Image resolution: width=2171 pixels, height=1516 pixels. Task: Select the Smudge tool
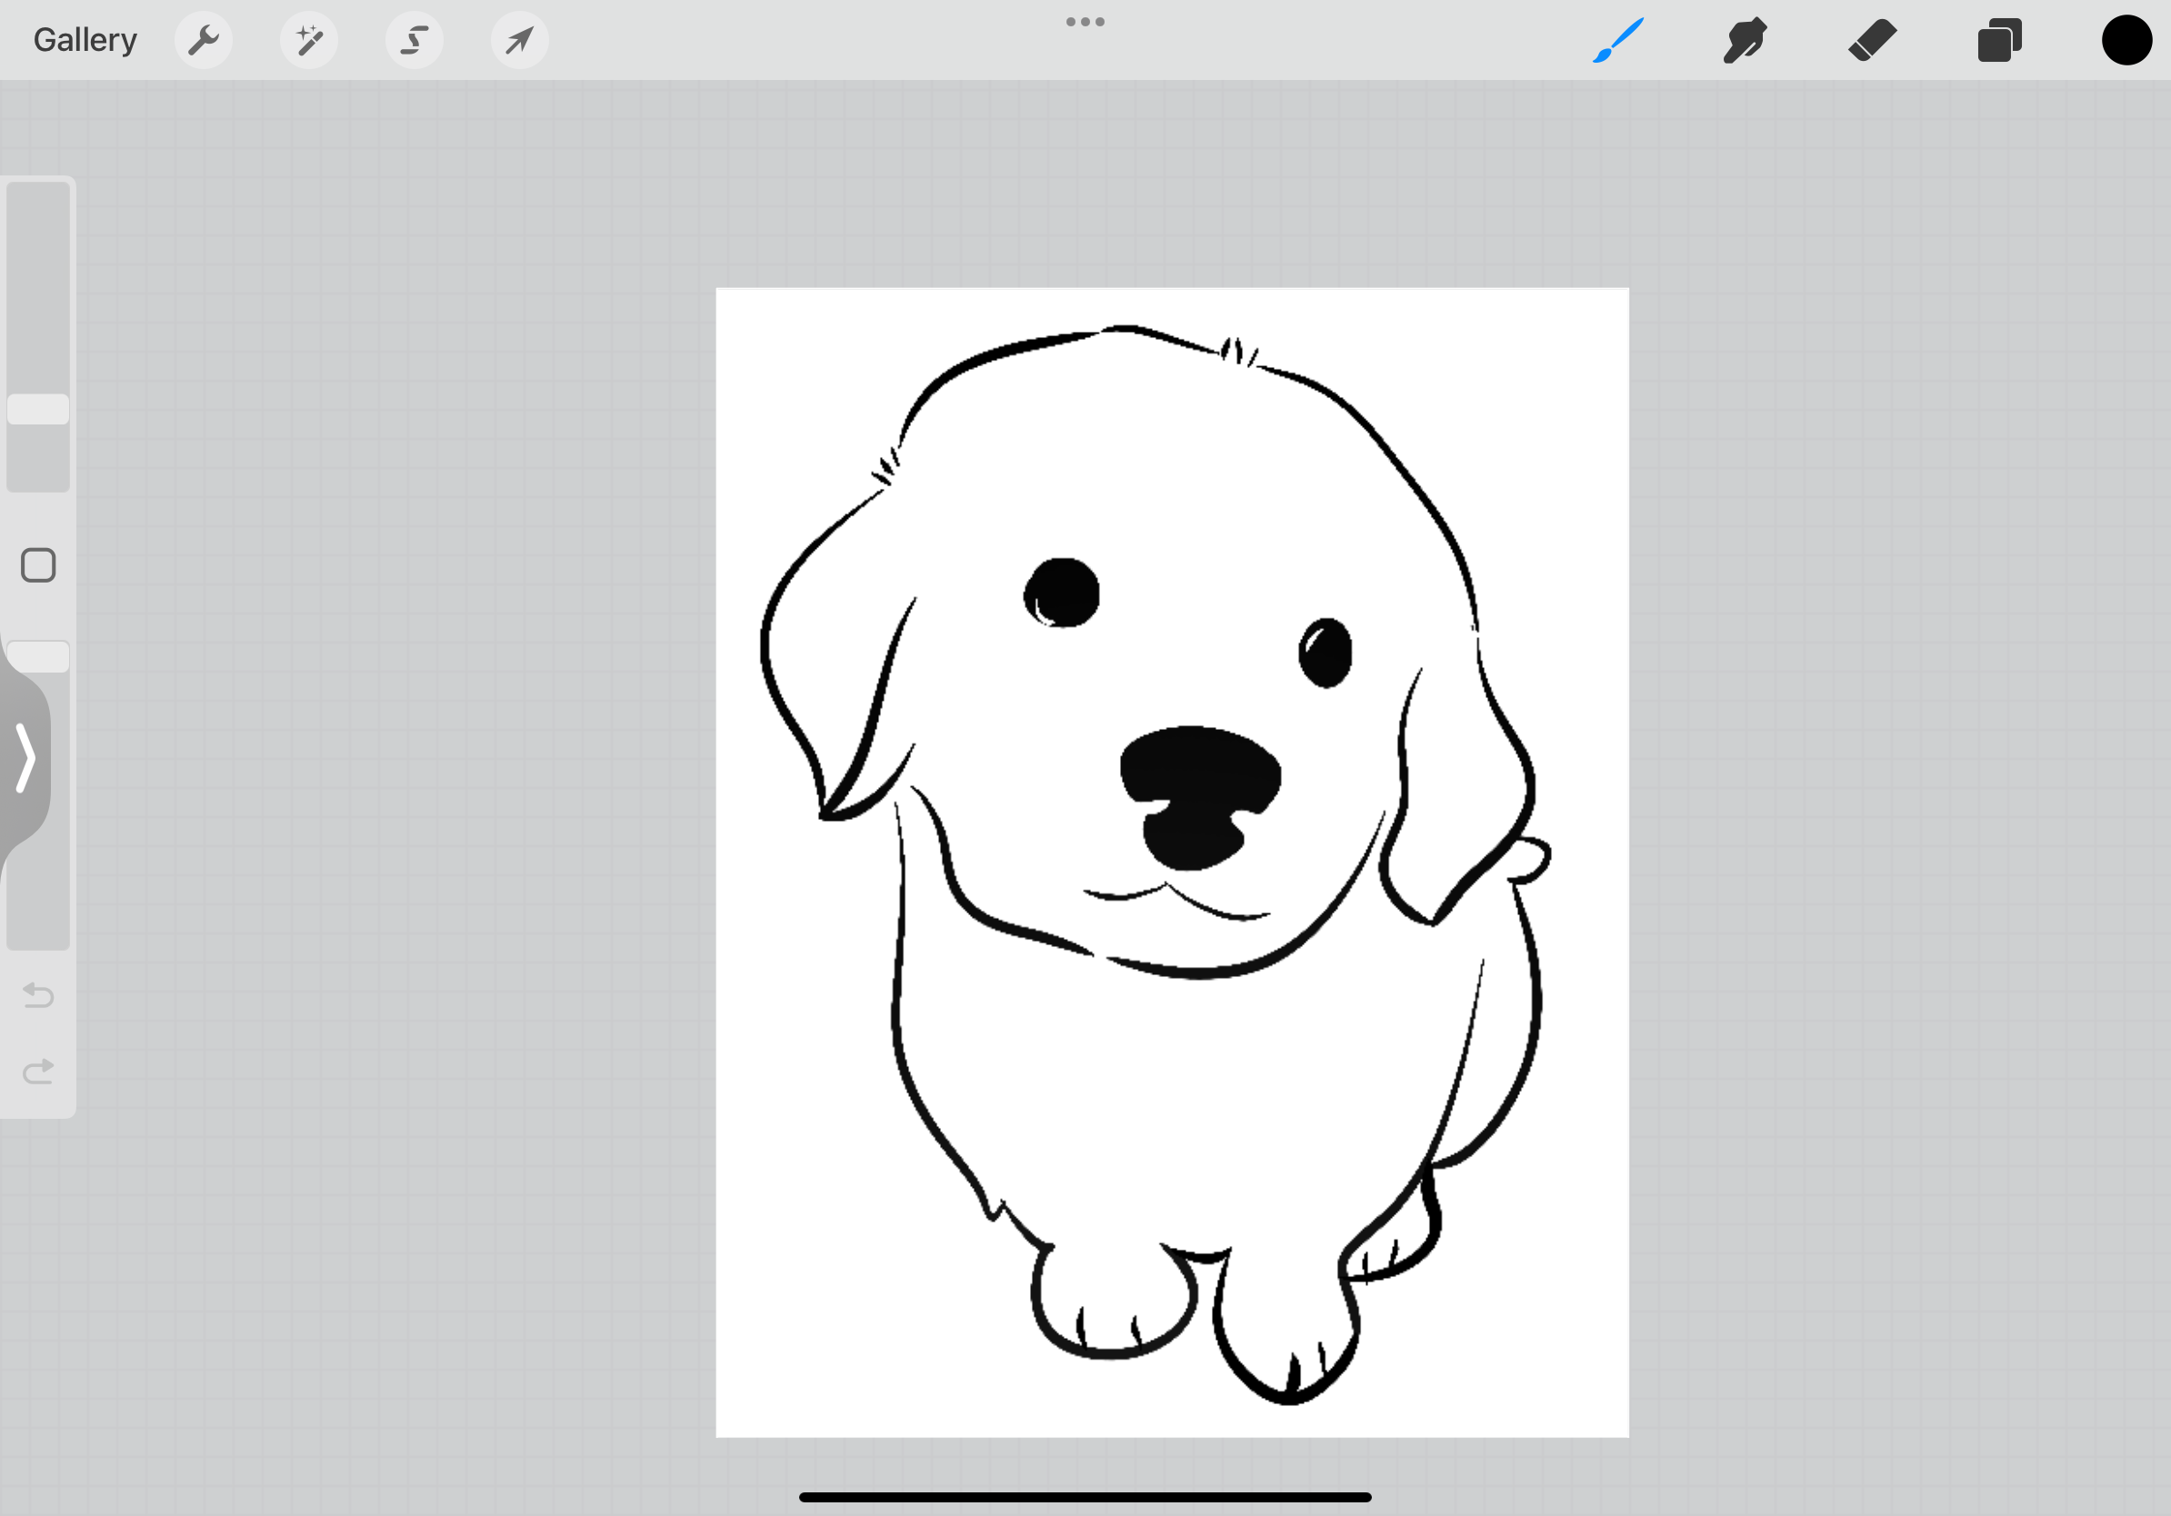1745,40
